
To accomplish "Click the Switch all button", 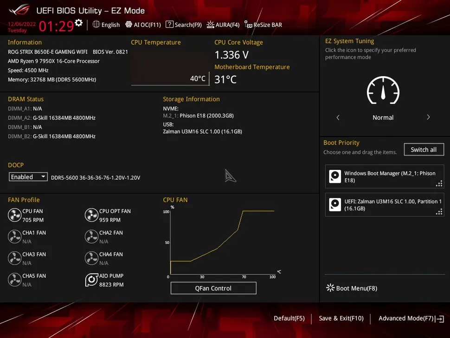I will coord(424,149).
